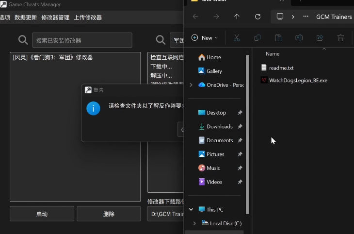Click the trainer download search field
354x234 pixels.
177,40
